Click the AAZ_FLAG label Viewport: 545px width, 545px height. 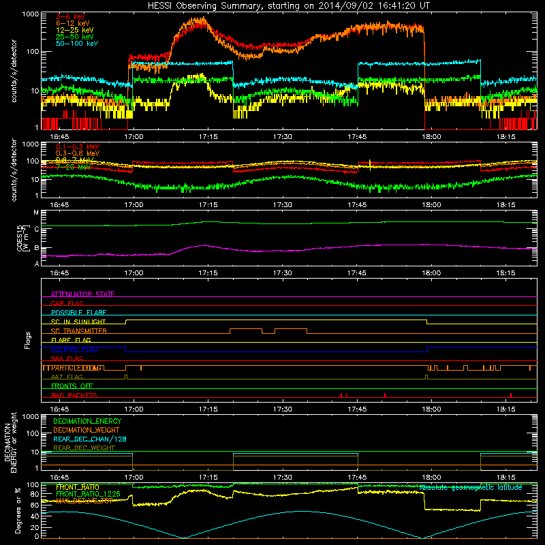67,377
